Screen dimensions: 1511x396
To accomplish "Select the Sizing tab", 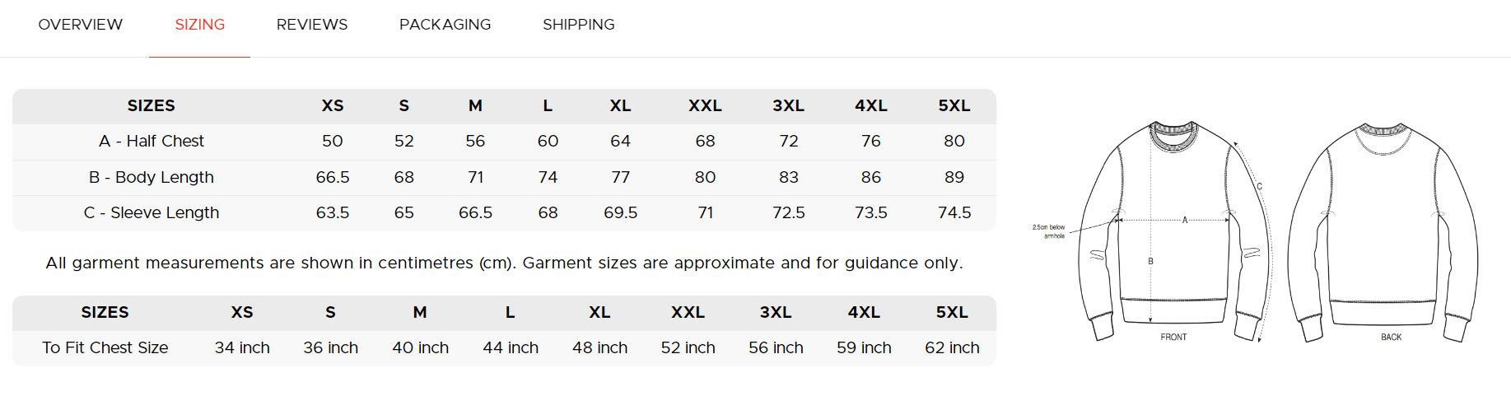I will pos(199,25).
